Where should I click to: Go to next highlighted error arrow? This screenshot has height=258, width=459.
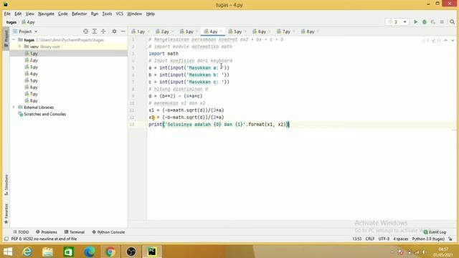click(x=453, y=40)
